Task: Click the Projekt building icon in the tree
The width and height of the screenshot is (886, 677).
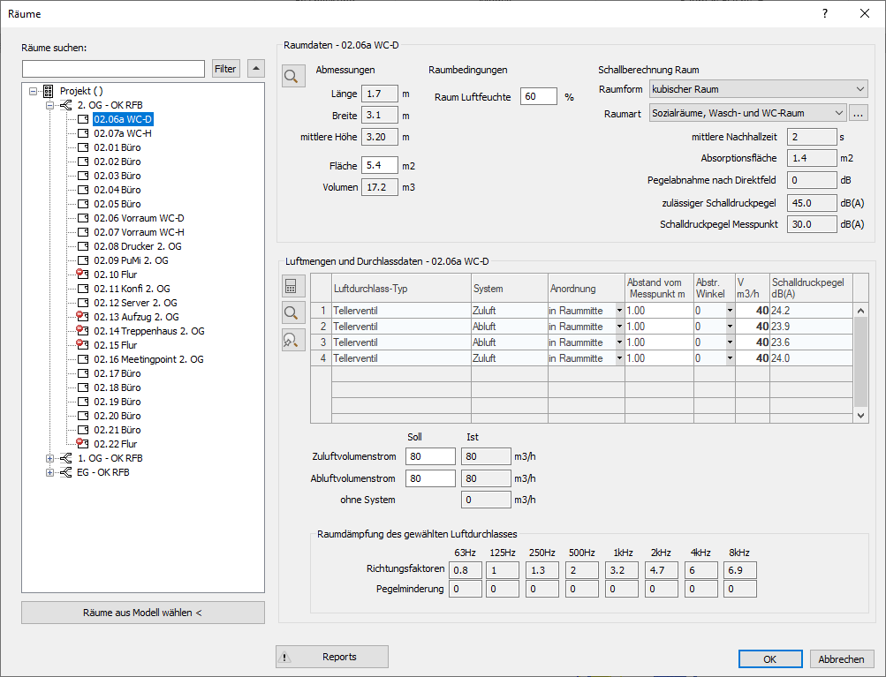Action: pos(48,91)
